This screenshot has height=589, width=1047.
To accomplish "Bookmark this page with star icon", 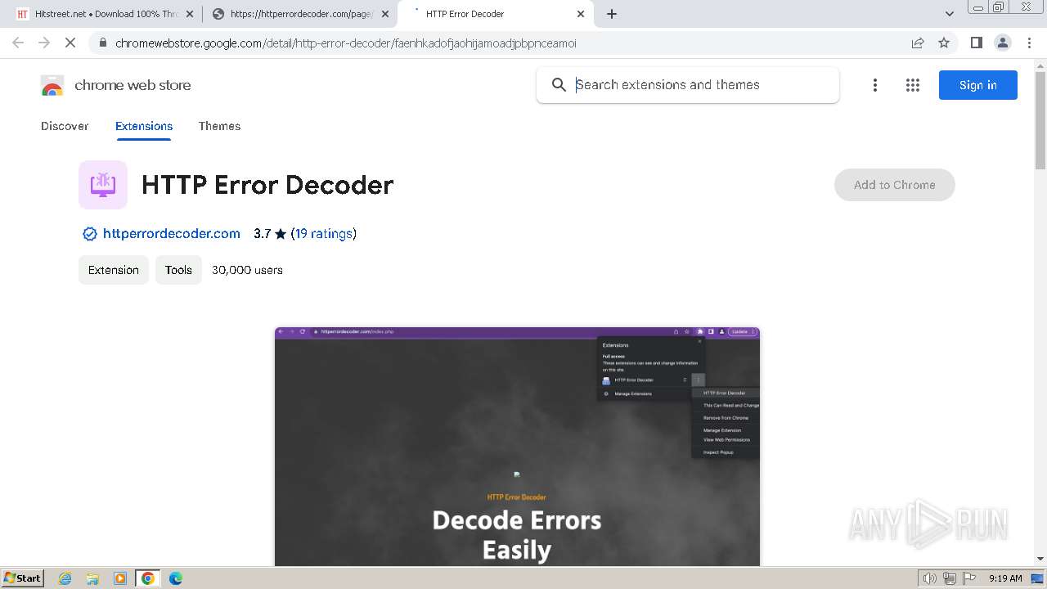I will click(944, 43).
